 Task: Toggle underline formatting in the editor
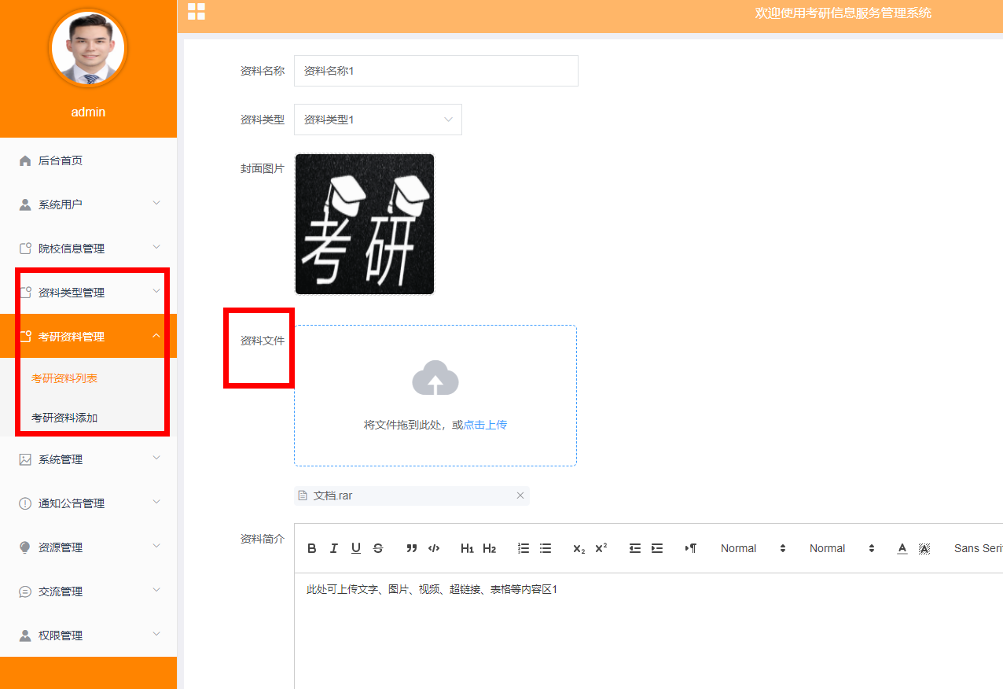point(356,548)
